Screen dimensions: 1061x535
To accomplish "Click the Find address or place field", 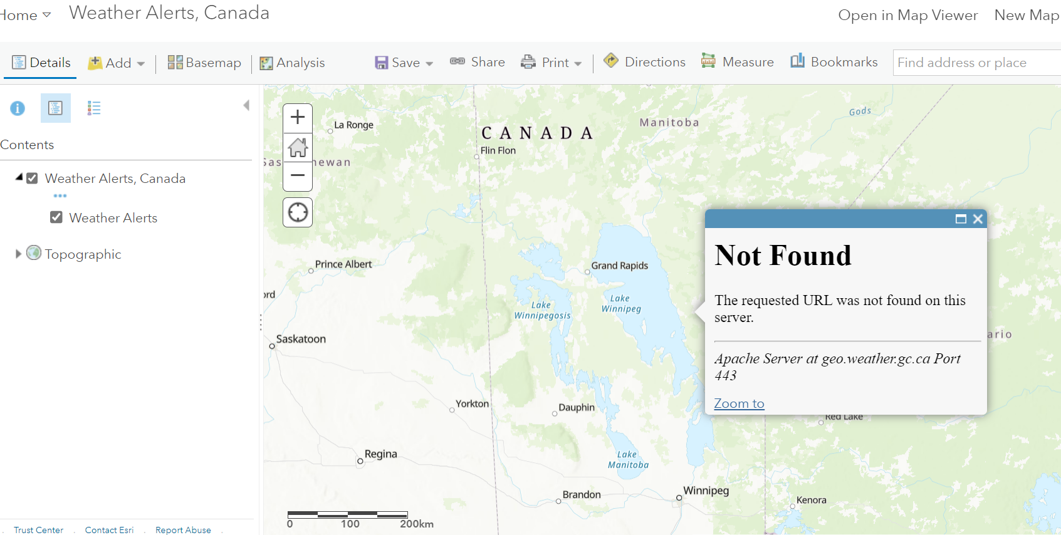I will [x=977, y=63].
